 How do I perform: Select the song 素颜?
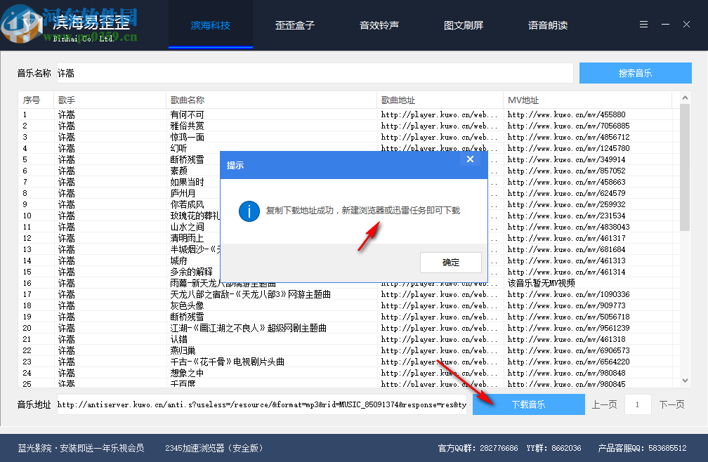coord(179,171)
